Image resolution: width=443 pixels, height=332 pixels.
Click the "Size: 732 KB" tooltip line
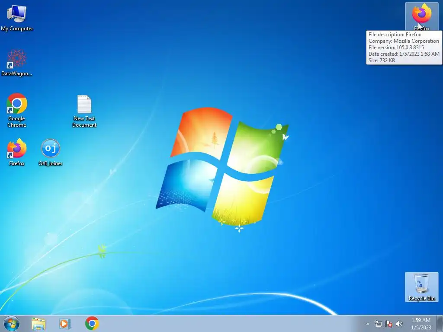point(382,61)
